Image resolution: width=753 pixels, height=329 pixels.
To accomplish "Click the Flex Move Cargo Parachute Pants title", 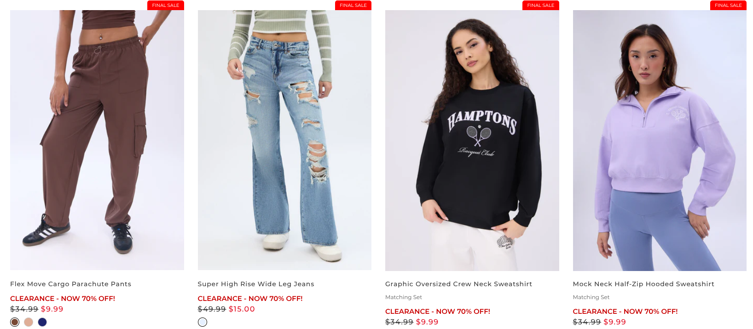I will pos(71,284).
